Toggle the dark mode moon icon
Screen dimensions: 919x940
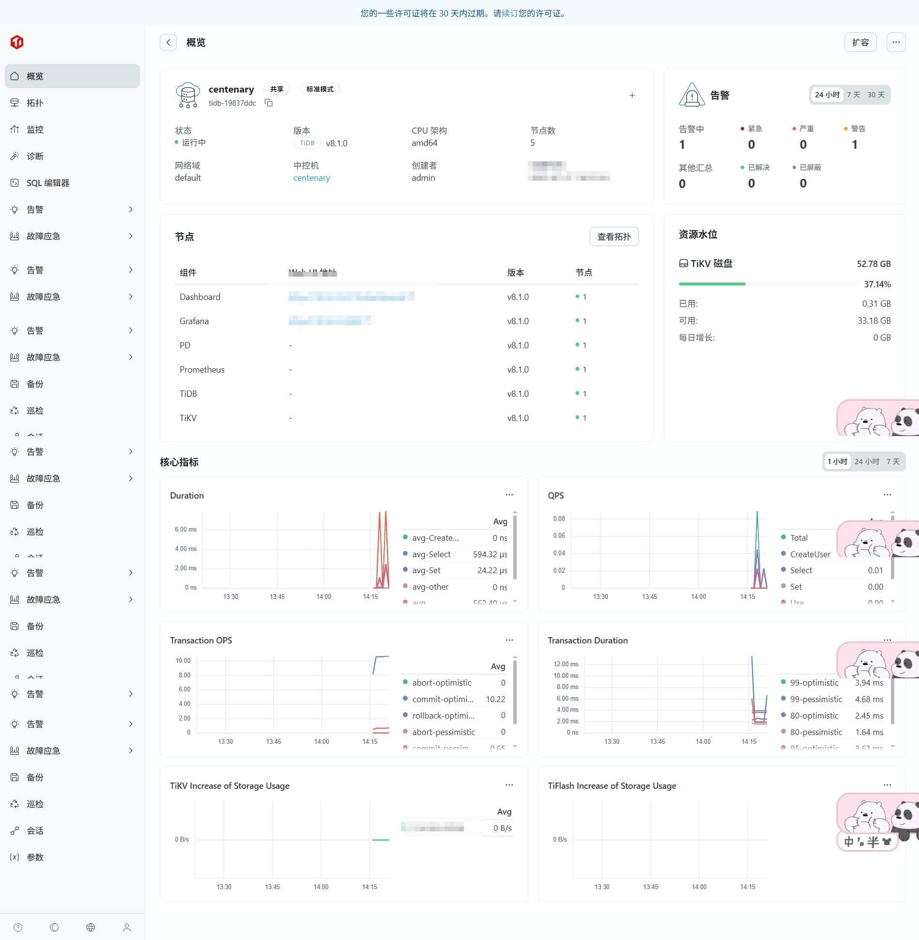tap(54, 927)
